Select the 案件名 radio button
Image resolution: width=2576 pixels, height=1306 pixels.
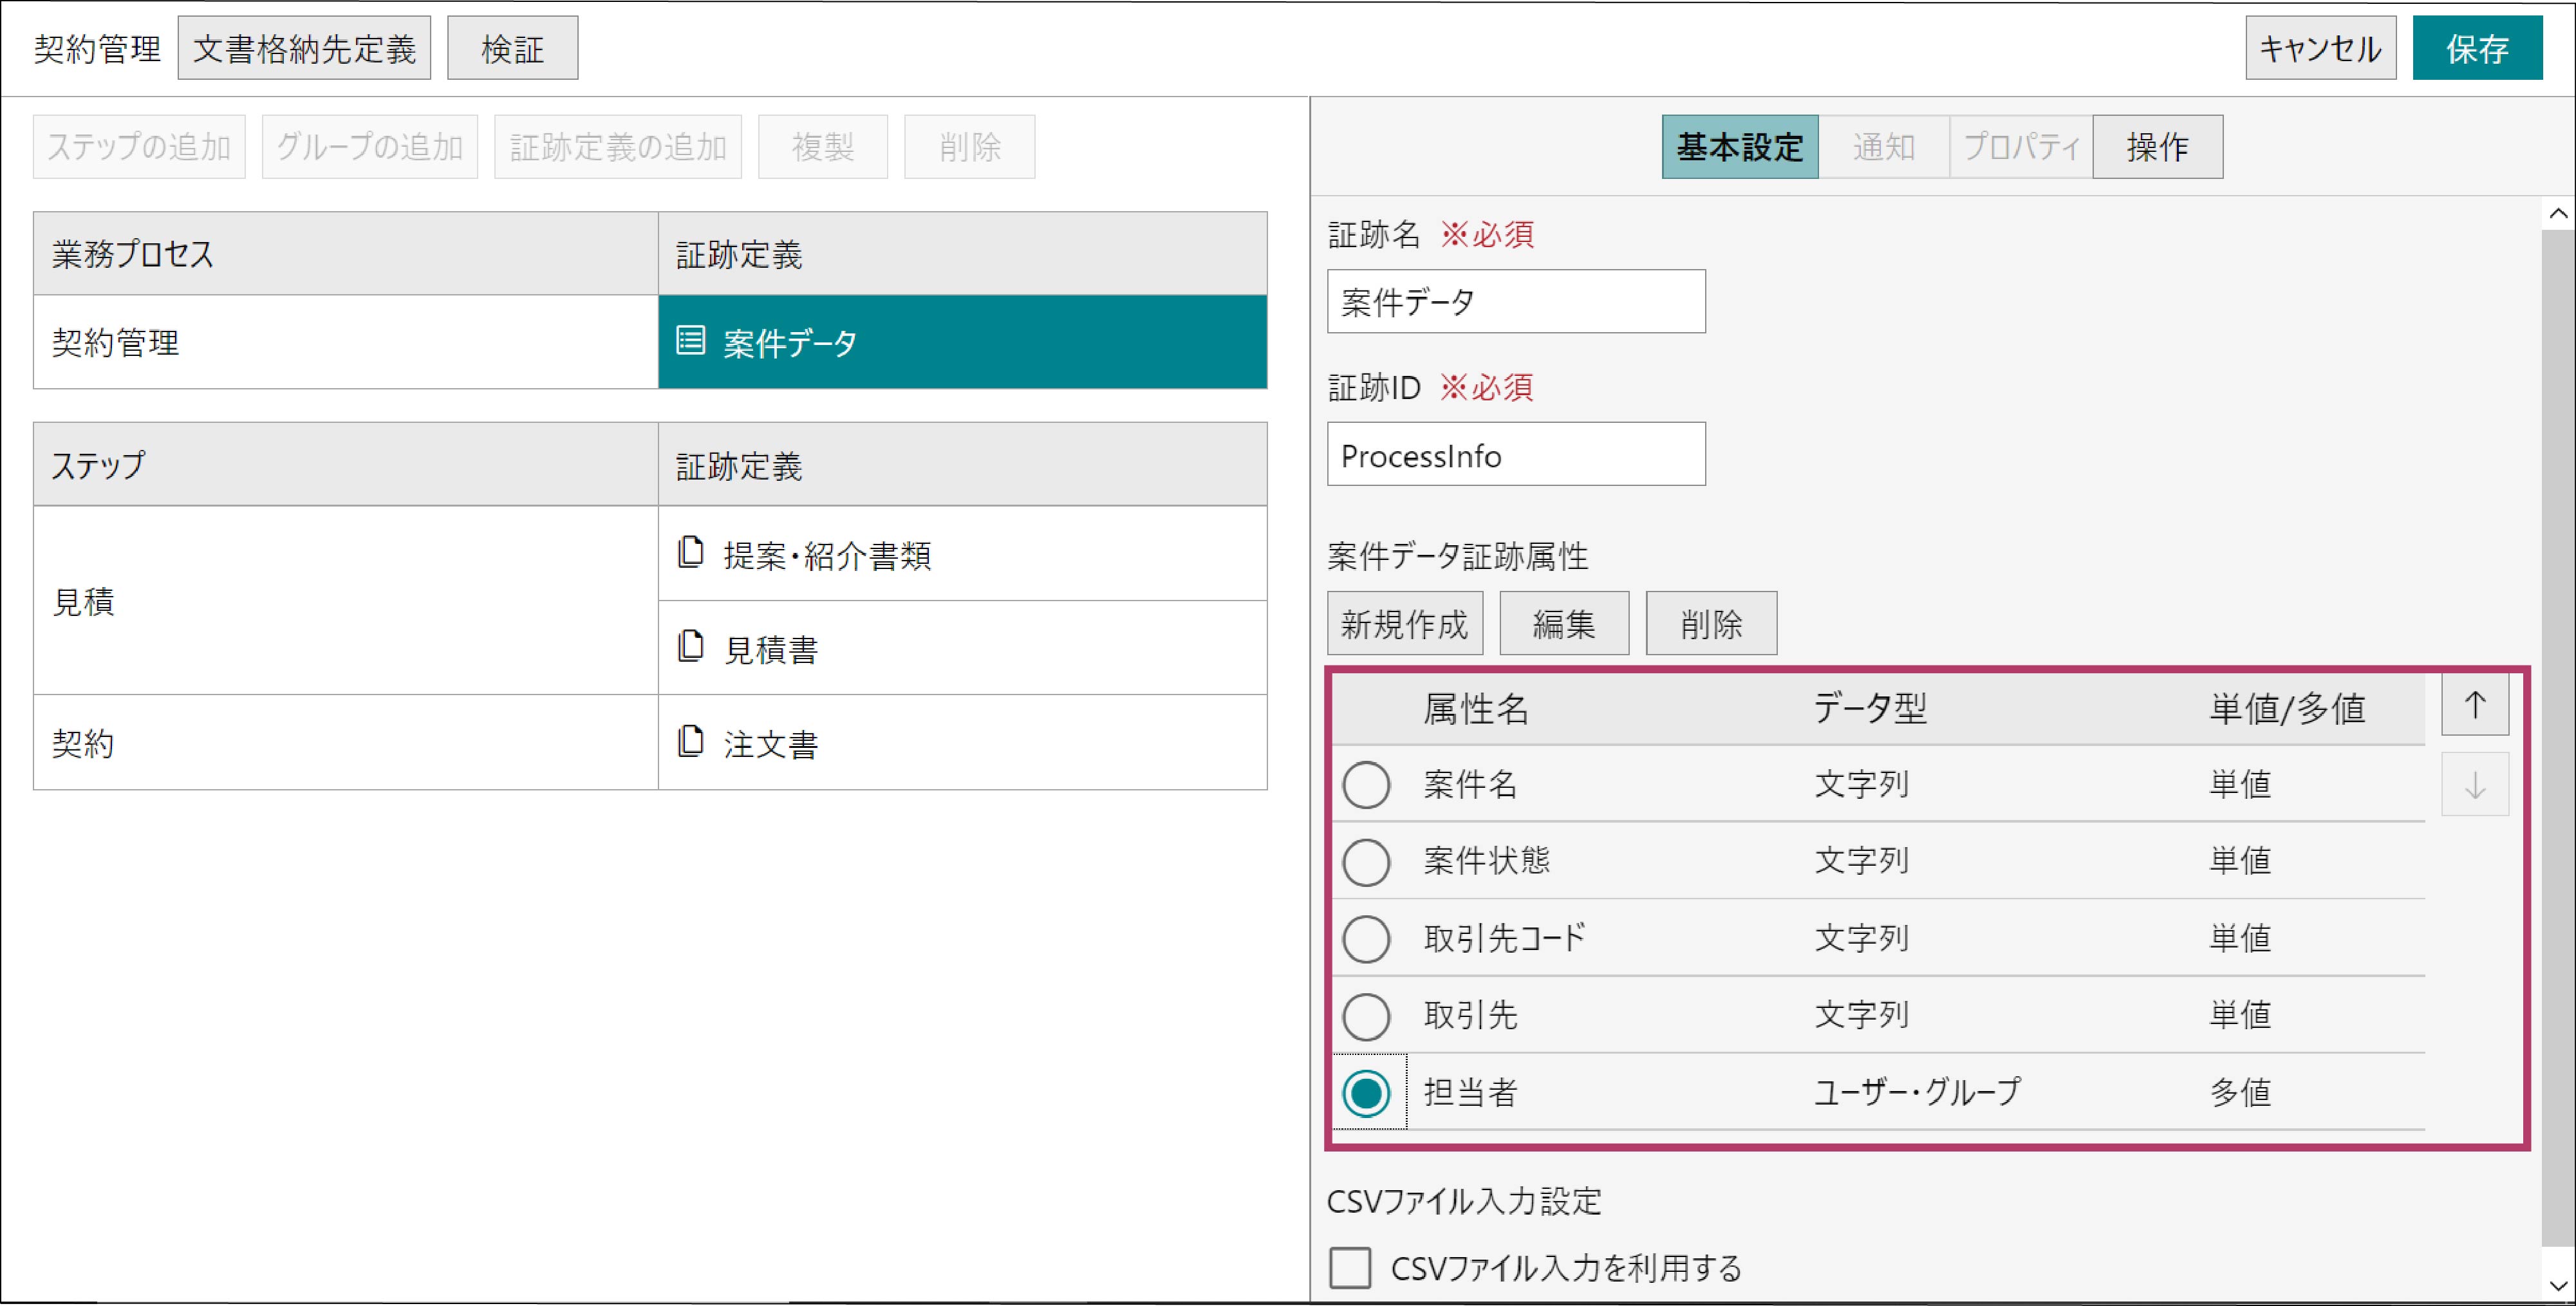(1366, 784)
